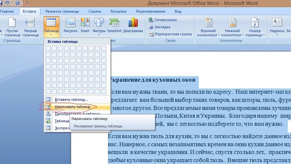291x164 pixels.
Task: Add a Закладка bookmark
Action: (x=159, y=27)
